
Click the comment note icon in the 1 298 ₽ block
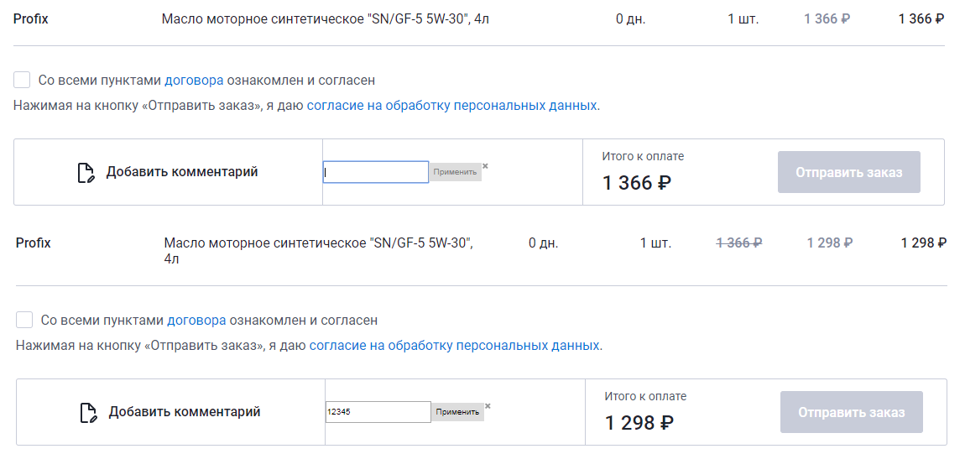[89, 413]
